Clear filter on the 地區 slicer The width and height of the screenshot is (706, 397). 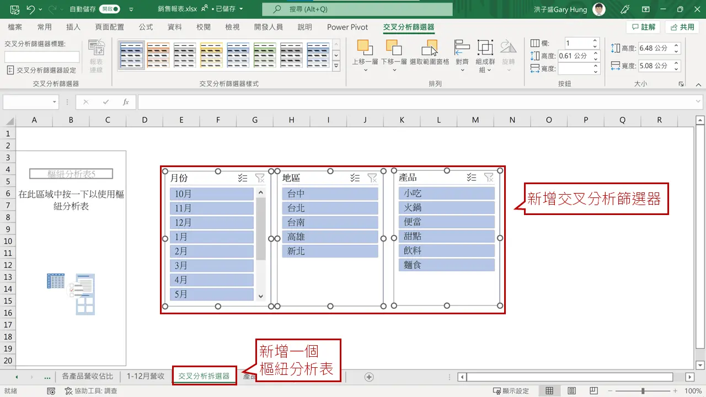[372, 178]
